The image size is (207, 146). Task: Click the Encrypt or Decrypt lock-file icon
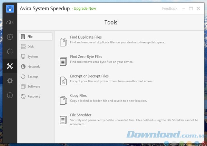pos(63,81)
